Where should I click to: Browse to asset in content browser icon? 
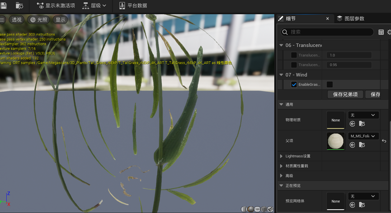click(x=19, y=5)
